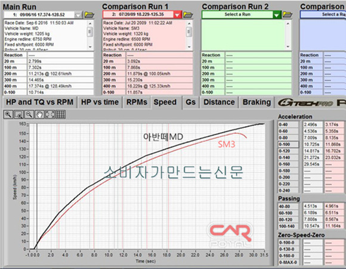The height and width of the screenshot is (269, 346).
Task: Open the Braking tab
Action: tap(257, 102)
